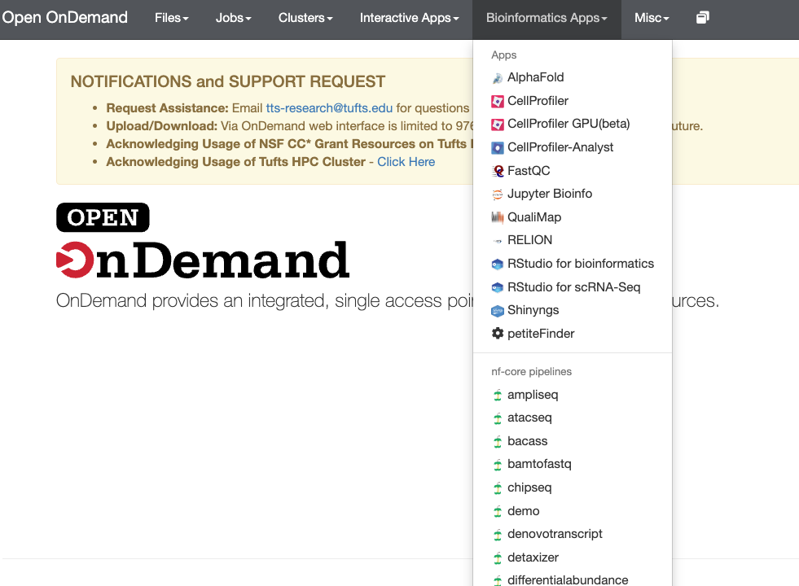Click the RStudio for scRNA-Seq icon
Image resolution: width=799 pixels, height=586 pixels.
click(498, 287)
